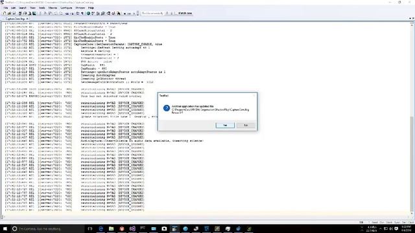Close the CaptureCore.log document tab
This screenshot has width=415, height=233.
(27, 19)
